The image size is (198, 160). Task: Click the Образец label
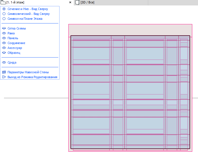tap(14, 53)
